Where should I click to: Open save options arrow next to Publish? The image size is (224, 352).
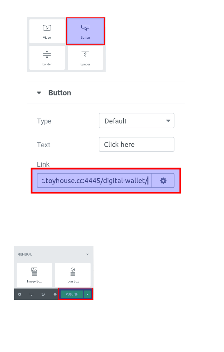point(87,294)
